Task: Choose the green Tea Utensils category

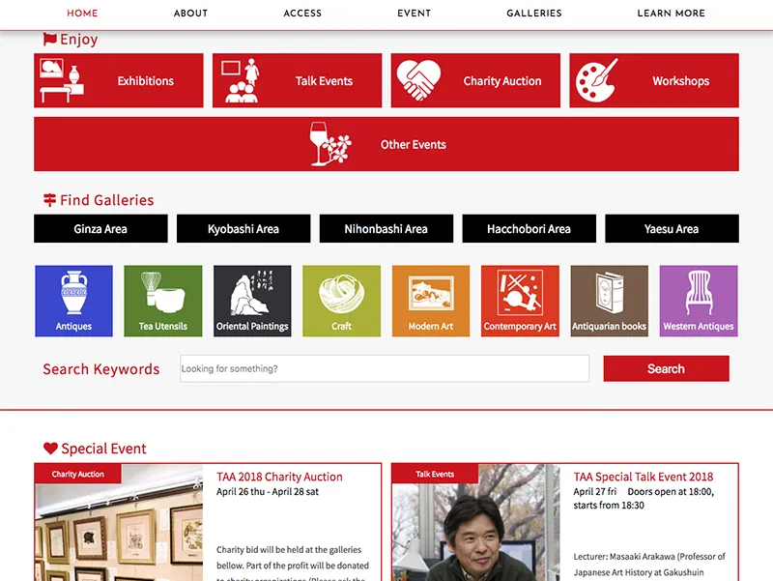Action: click(163, 301)
